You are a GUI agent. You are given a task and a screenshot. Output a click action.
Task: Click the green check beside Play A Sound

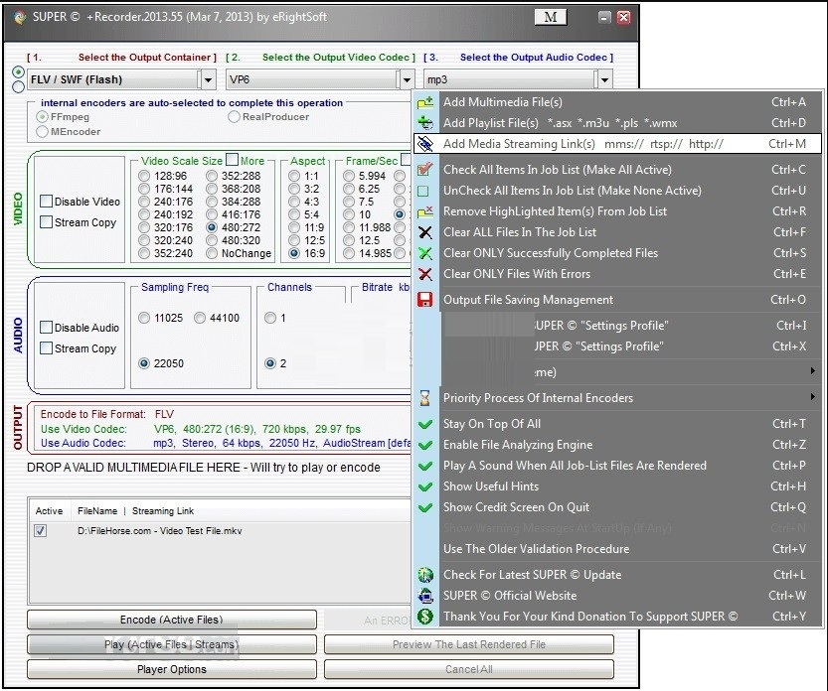pos(425,466)
